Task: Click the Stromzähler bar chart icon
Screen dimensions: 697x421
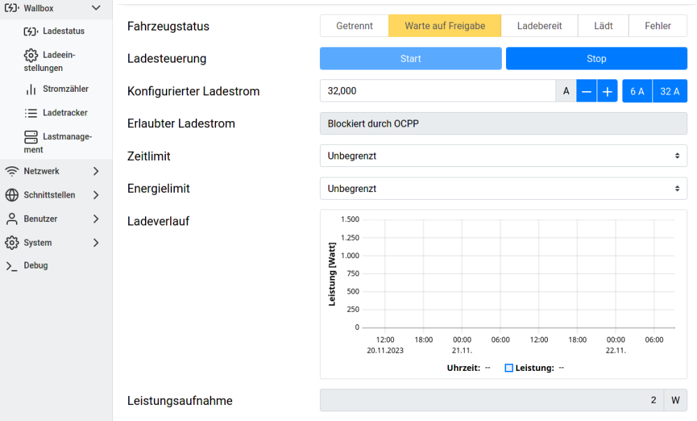Action: 31,89
